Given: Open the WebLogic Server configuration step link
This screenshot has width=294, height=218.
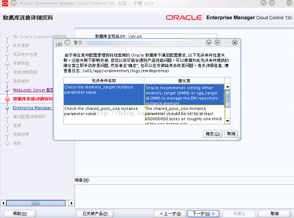Looking at the screenshot, I should coord(33,90).
